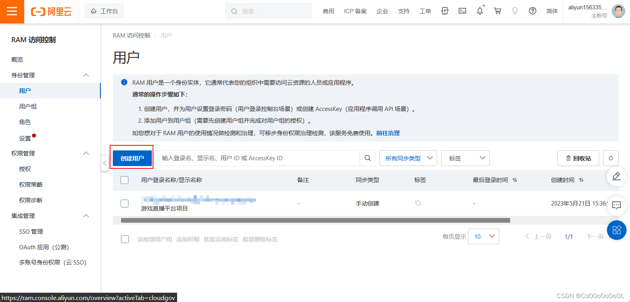
Task: Go to 上一页 previous page
Action: click(538, 236)
